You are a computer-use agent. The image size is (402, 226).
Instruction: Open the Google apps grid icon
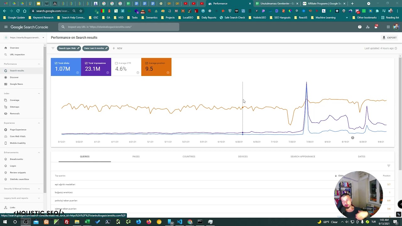388,27
